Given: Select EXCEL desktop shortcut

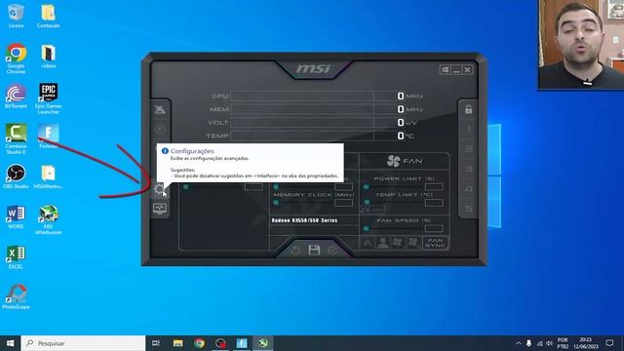Looking at the screenshot, I should point(16,257).
